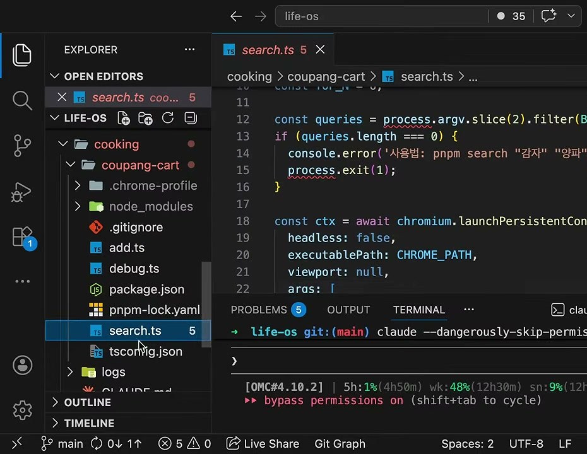Select the TERMINAL panel tab
This screenshot has width=587, height=454.
(x=419, y=310)
